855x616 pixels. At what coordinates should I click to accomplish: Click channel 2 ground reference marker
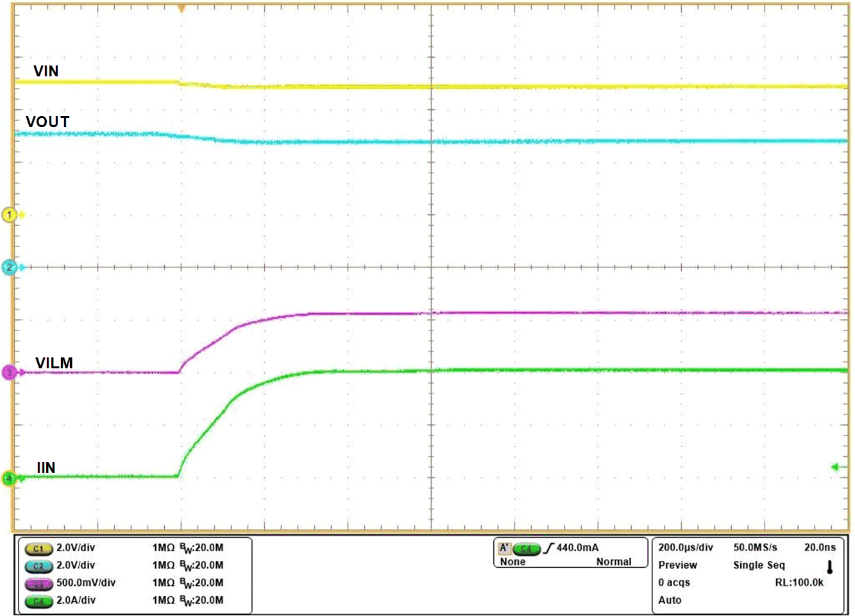(10, 268)
